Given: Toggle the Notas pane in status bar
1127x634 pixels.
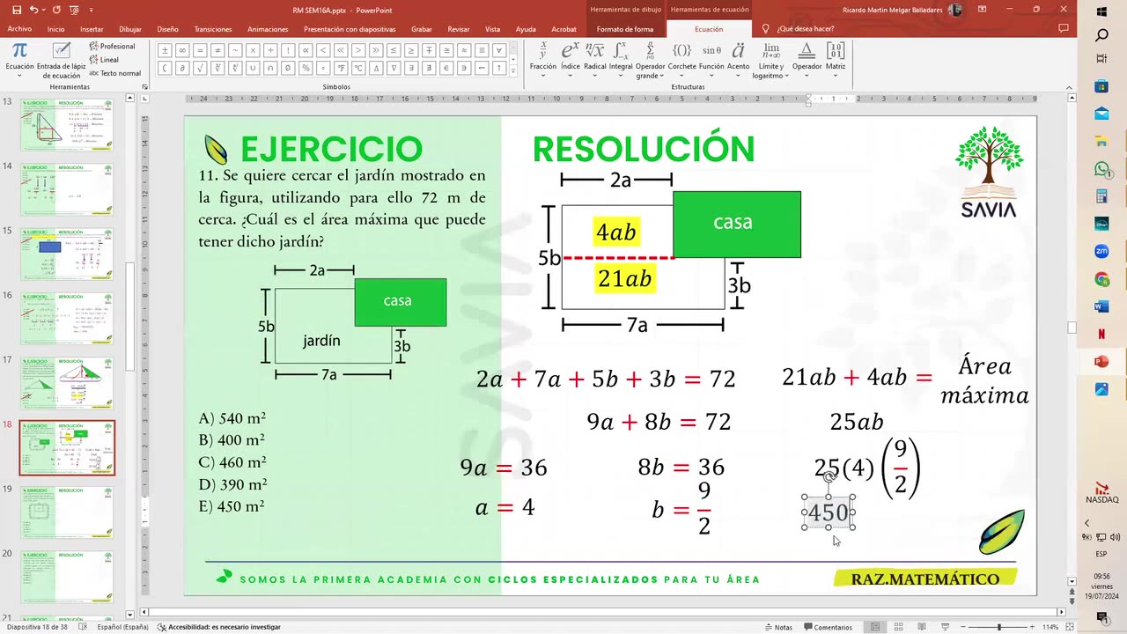Looking at the screenshot, I should click(x=778, y=627).
